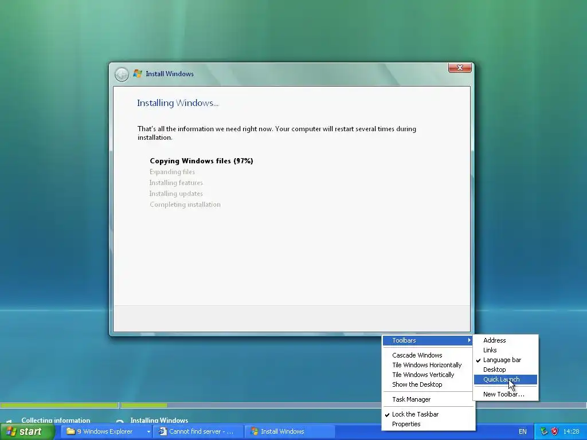Click the EN language bar indicator
587x440 pixels.
pos(523,431)
